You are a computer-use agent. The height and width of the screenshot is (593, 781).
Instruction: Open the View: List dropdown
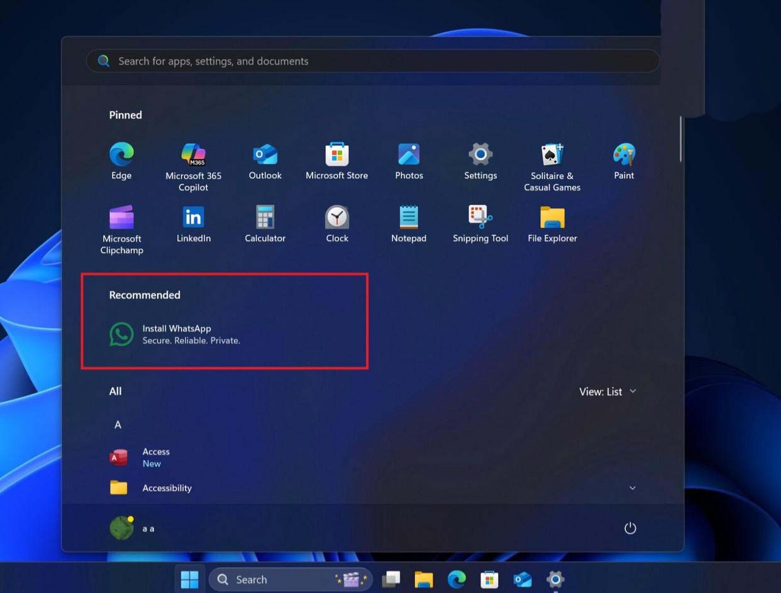(x=607, y=391)
